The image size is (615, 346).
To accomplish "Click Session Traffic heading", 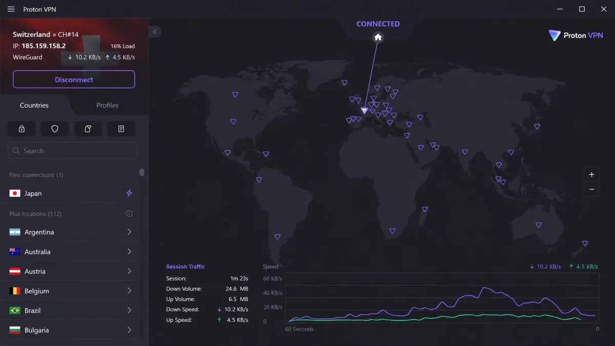I will 186,267.
